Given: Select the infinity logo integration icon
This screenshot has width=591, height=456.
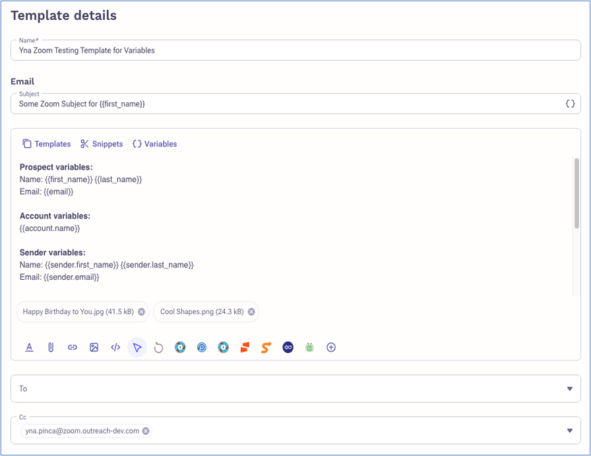Looking at the screenshot, I should click(x=288, y=347).
